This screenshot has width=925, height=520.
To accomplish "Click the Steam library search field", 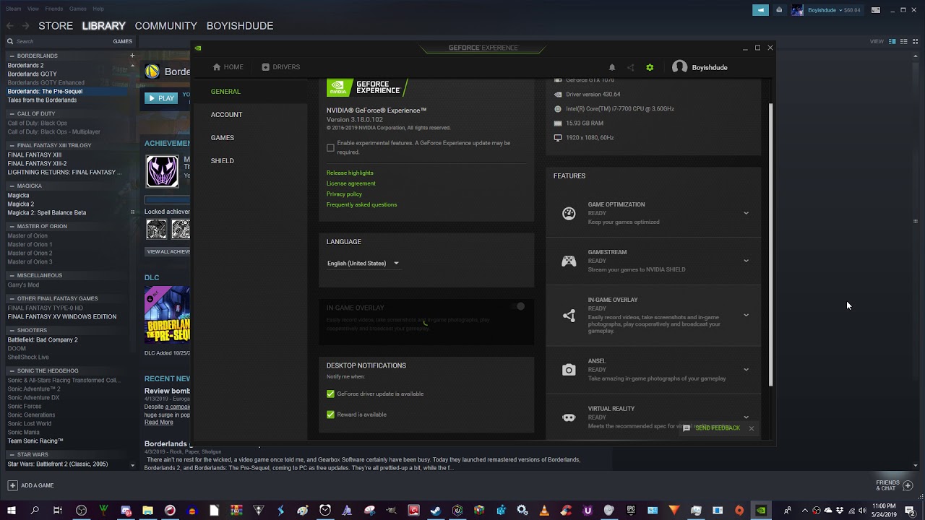I will (58, 41).
